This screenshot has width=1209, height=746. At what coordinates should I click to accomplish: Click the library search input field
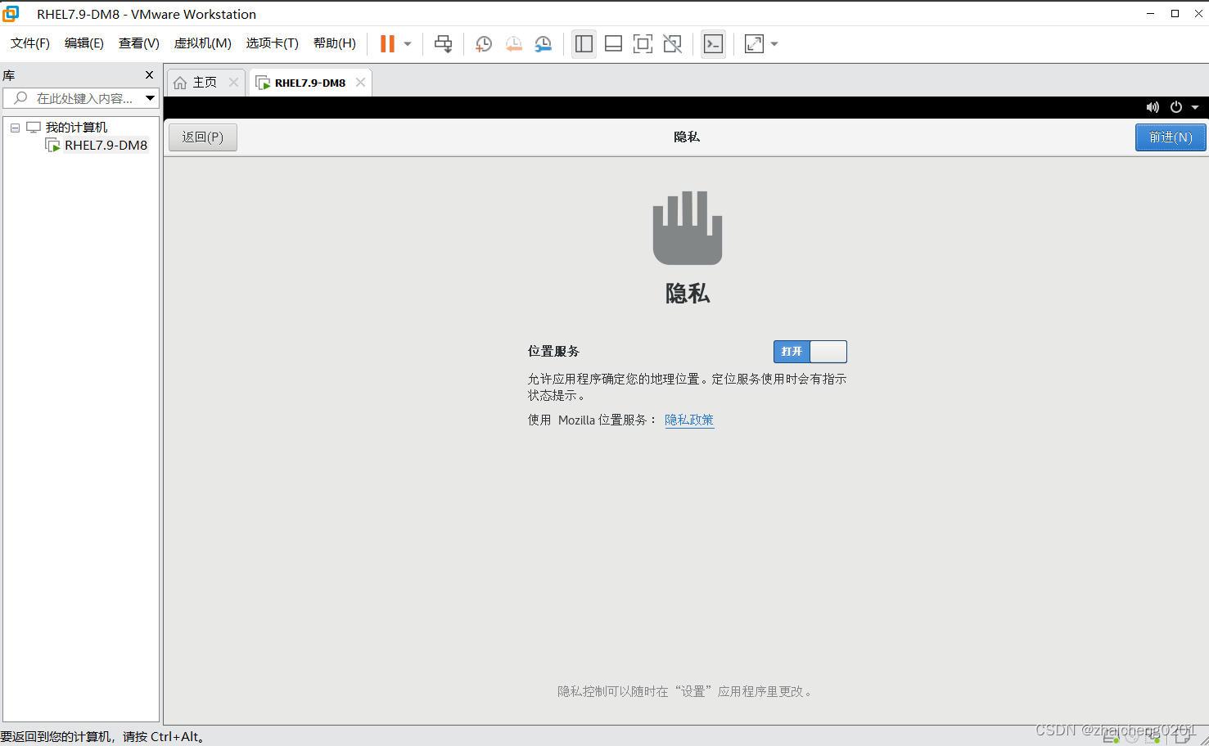(x=80, y=98)
